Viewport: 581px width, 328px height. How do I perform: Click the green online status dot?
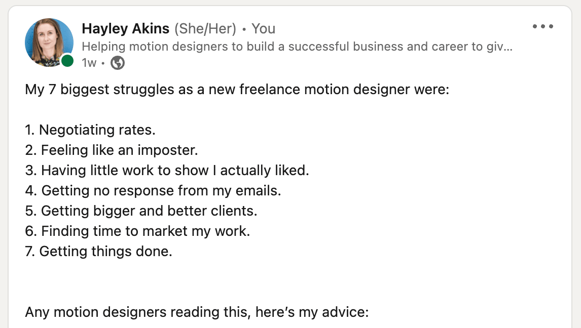(x=67, y=61)
